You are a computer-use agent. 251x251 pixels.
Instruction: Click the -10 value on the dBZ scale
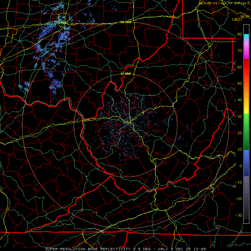[238, 182]
